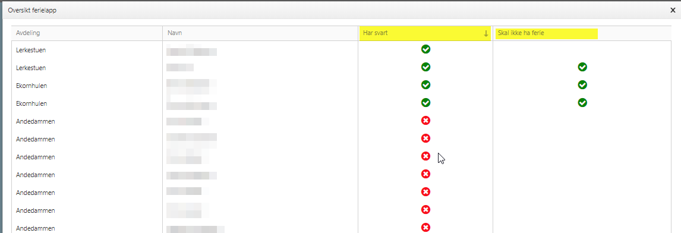Image resolution: width=681 pixels, height=233 pixels.
Task: Click red cross in sixth Andedammen row
Action: [425, 210]
